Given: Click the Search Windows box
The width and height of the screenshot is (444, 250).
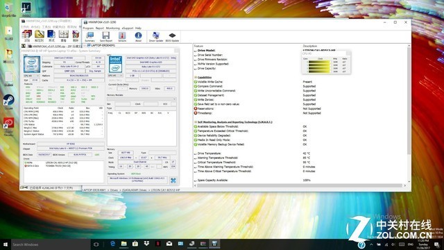Looking at the screenshot, I should coord(51,244).
